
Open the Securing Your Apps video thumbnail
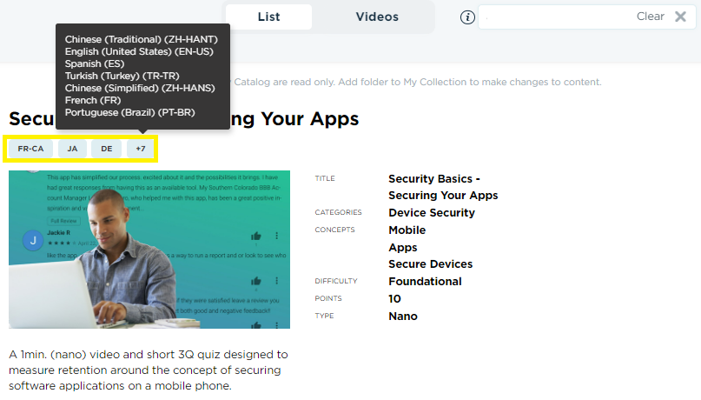pyautogui.click(x=149, y=250)
